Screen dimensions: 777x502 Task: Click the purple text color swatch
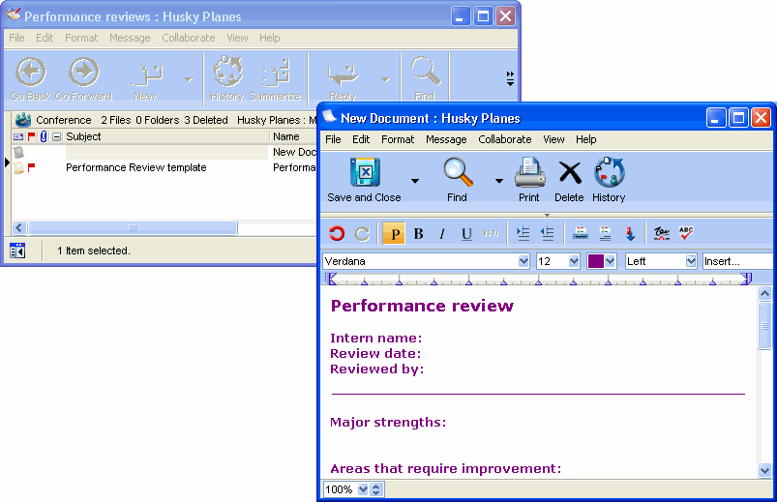point(596,261)
